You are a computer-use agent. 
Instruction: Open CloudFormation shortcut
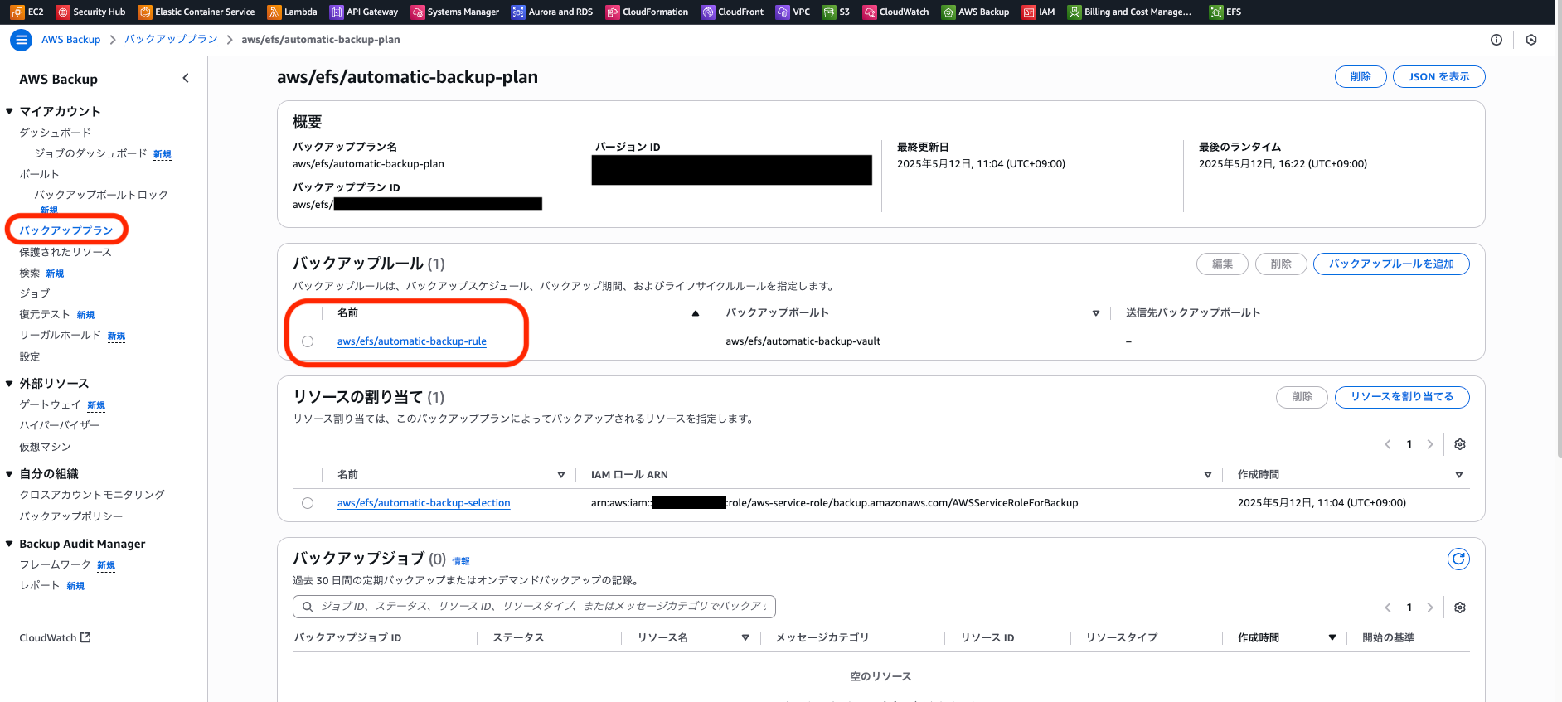coord(647,12)
